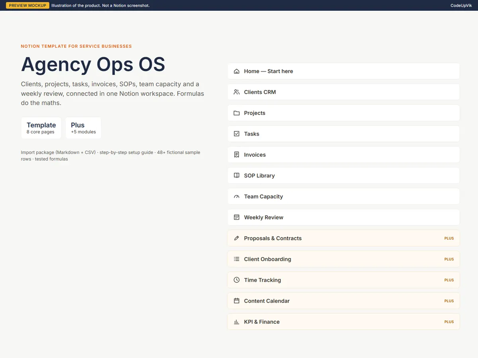The height and width of the screenshot is (358, 478).
Task: Select the Client Onboarding label
Action: 268,259
